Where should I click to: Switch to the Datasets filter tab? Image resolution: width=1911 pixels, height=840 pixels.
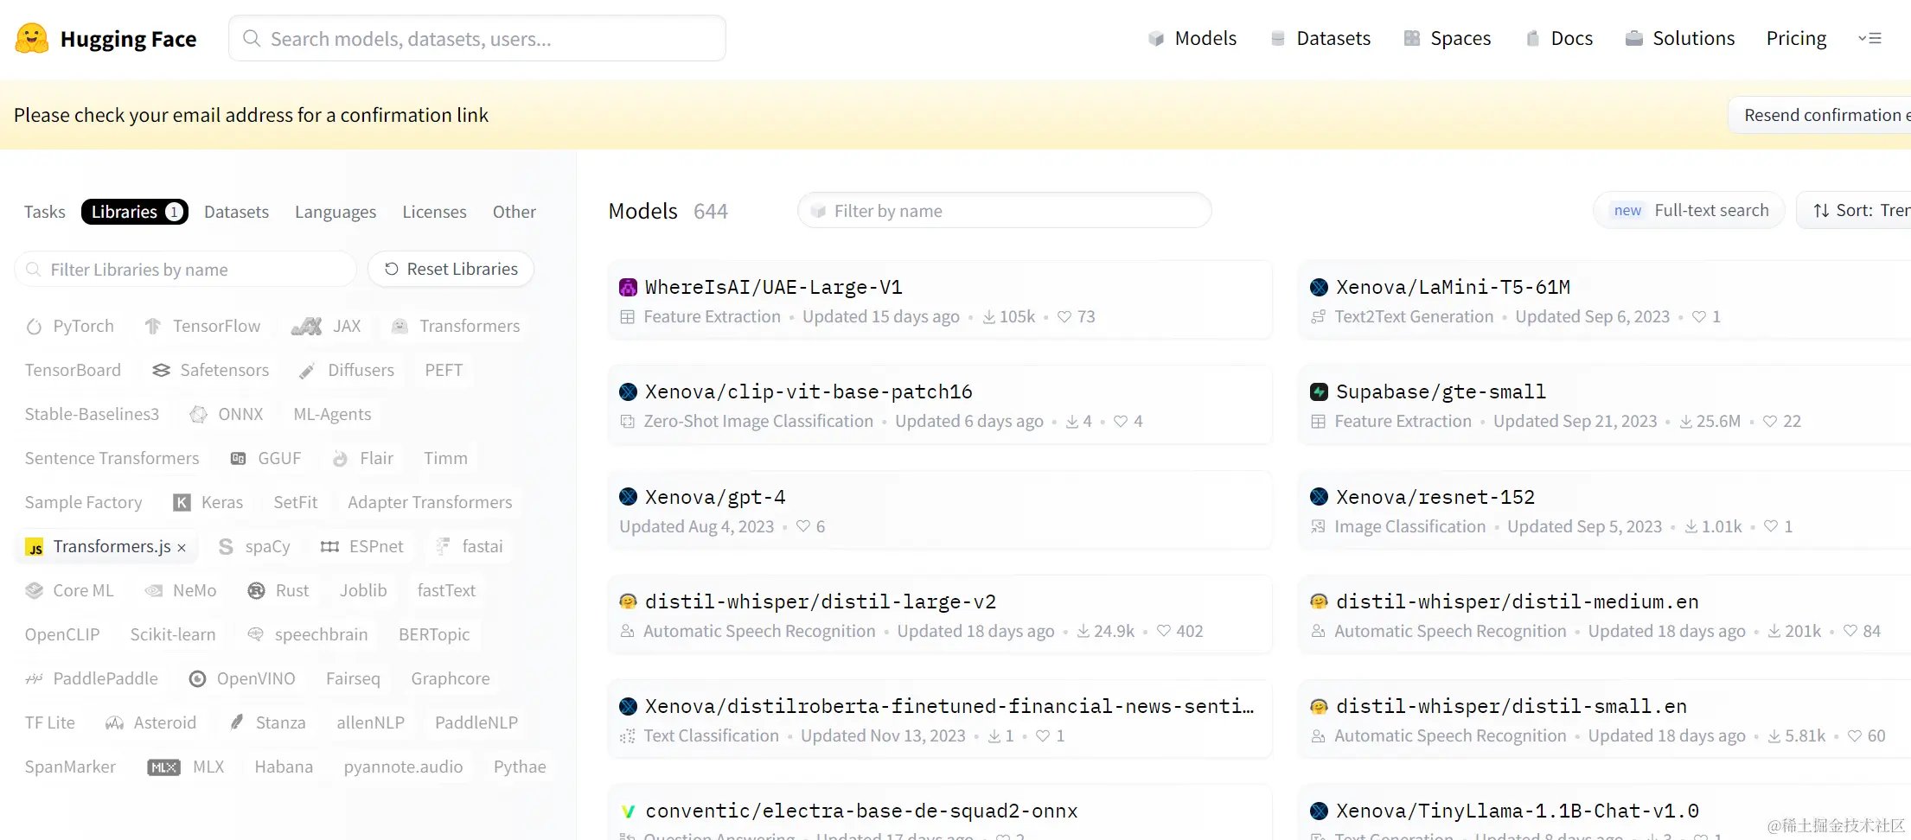(x=236, y=212)
